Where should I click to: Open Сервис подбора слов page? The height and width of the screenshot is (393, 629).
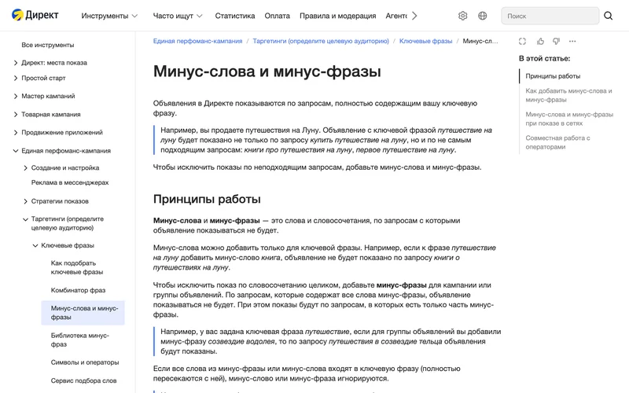(x=83, y=380)
